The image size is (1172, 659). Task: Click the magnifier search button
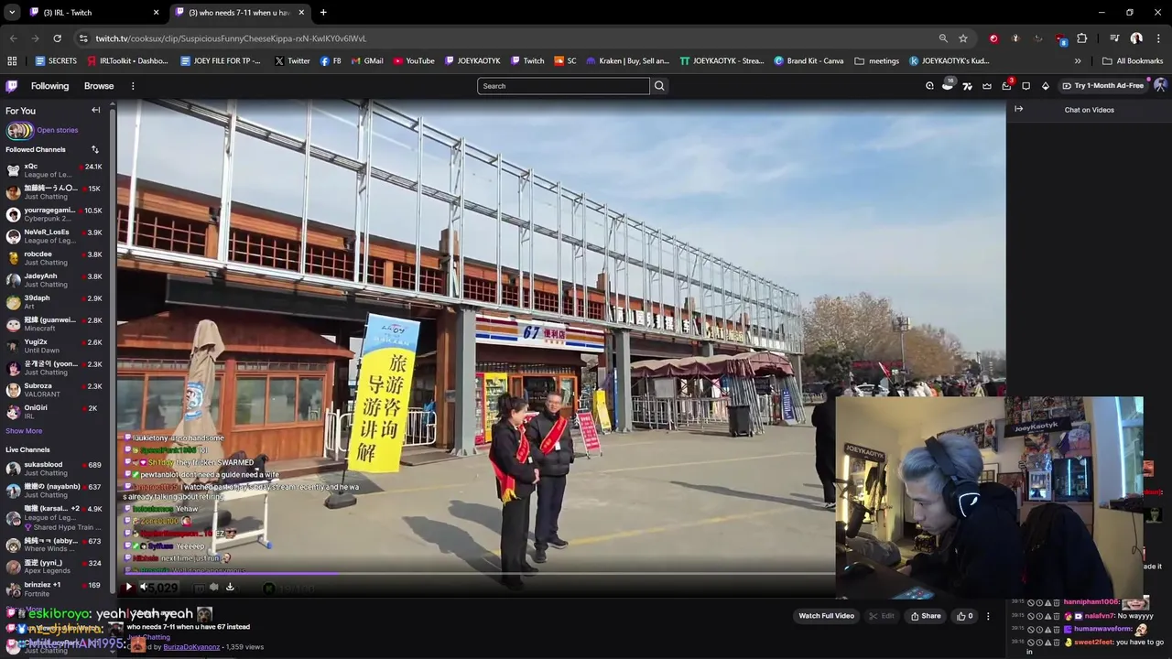[659, 86]
